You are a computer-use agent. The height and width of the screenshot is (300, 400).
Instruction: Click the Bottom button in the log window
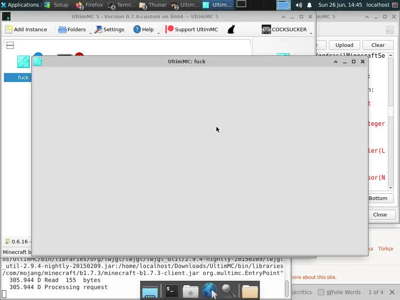point(380,198)
